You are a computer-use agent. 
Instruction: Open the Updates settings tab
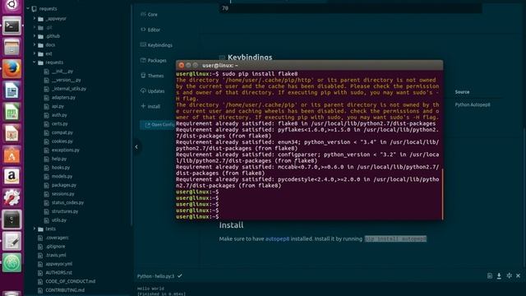click(152, 91)
